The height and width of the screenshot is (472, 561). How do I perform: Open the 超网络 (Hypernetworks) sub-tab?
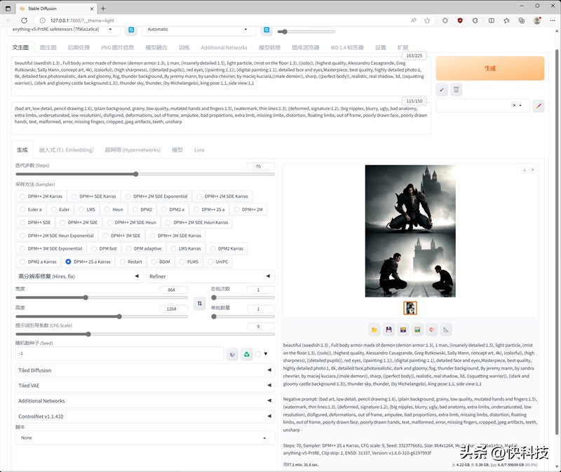pyautogui.click(x=133, y=150)
